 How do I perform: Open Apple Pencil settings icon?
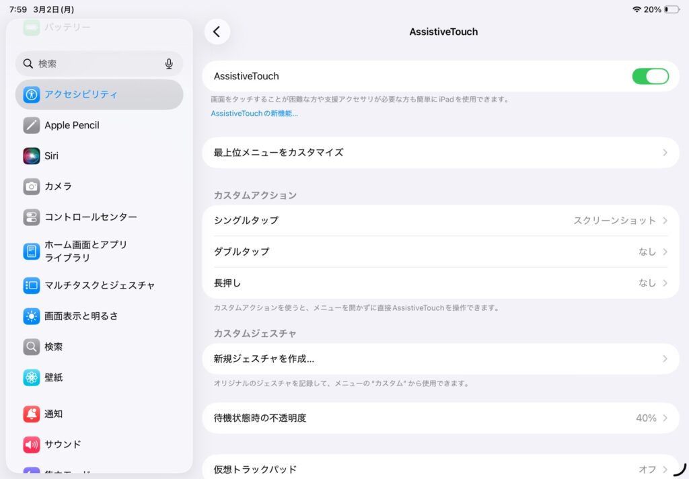(x=32, y=125)
